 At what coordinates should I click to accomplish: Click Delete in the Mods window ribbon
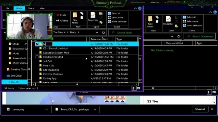[61, 15]
